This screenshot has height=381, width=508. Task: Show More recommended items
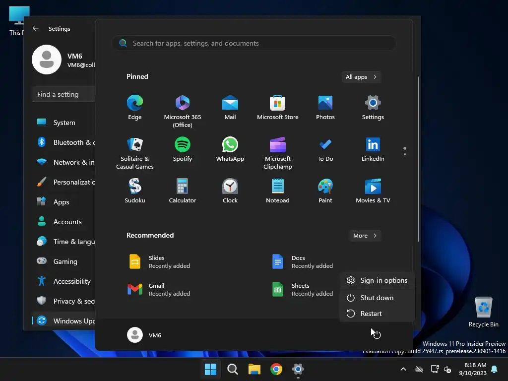click(x=365, y=236)
